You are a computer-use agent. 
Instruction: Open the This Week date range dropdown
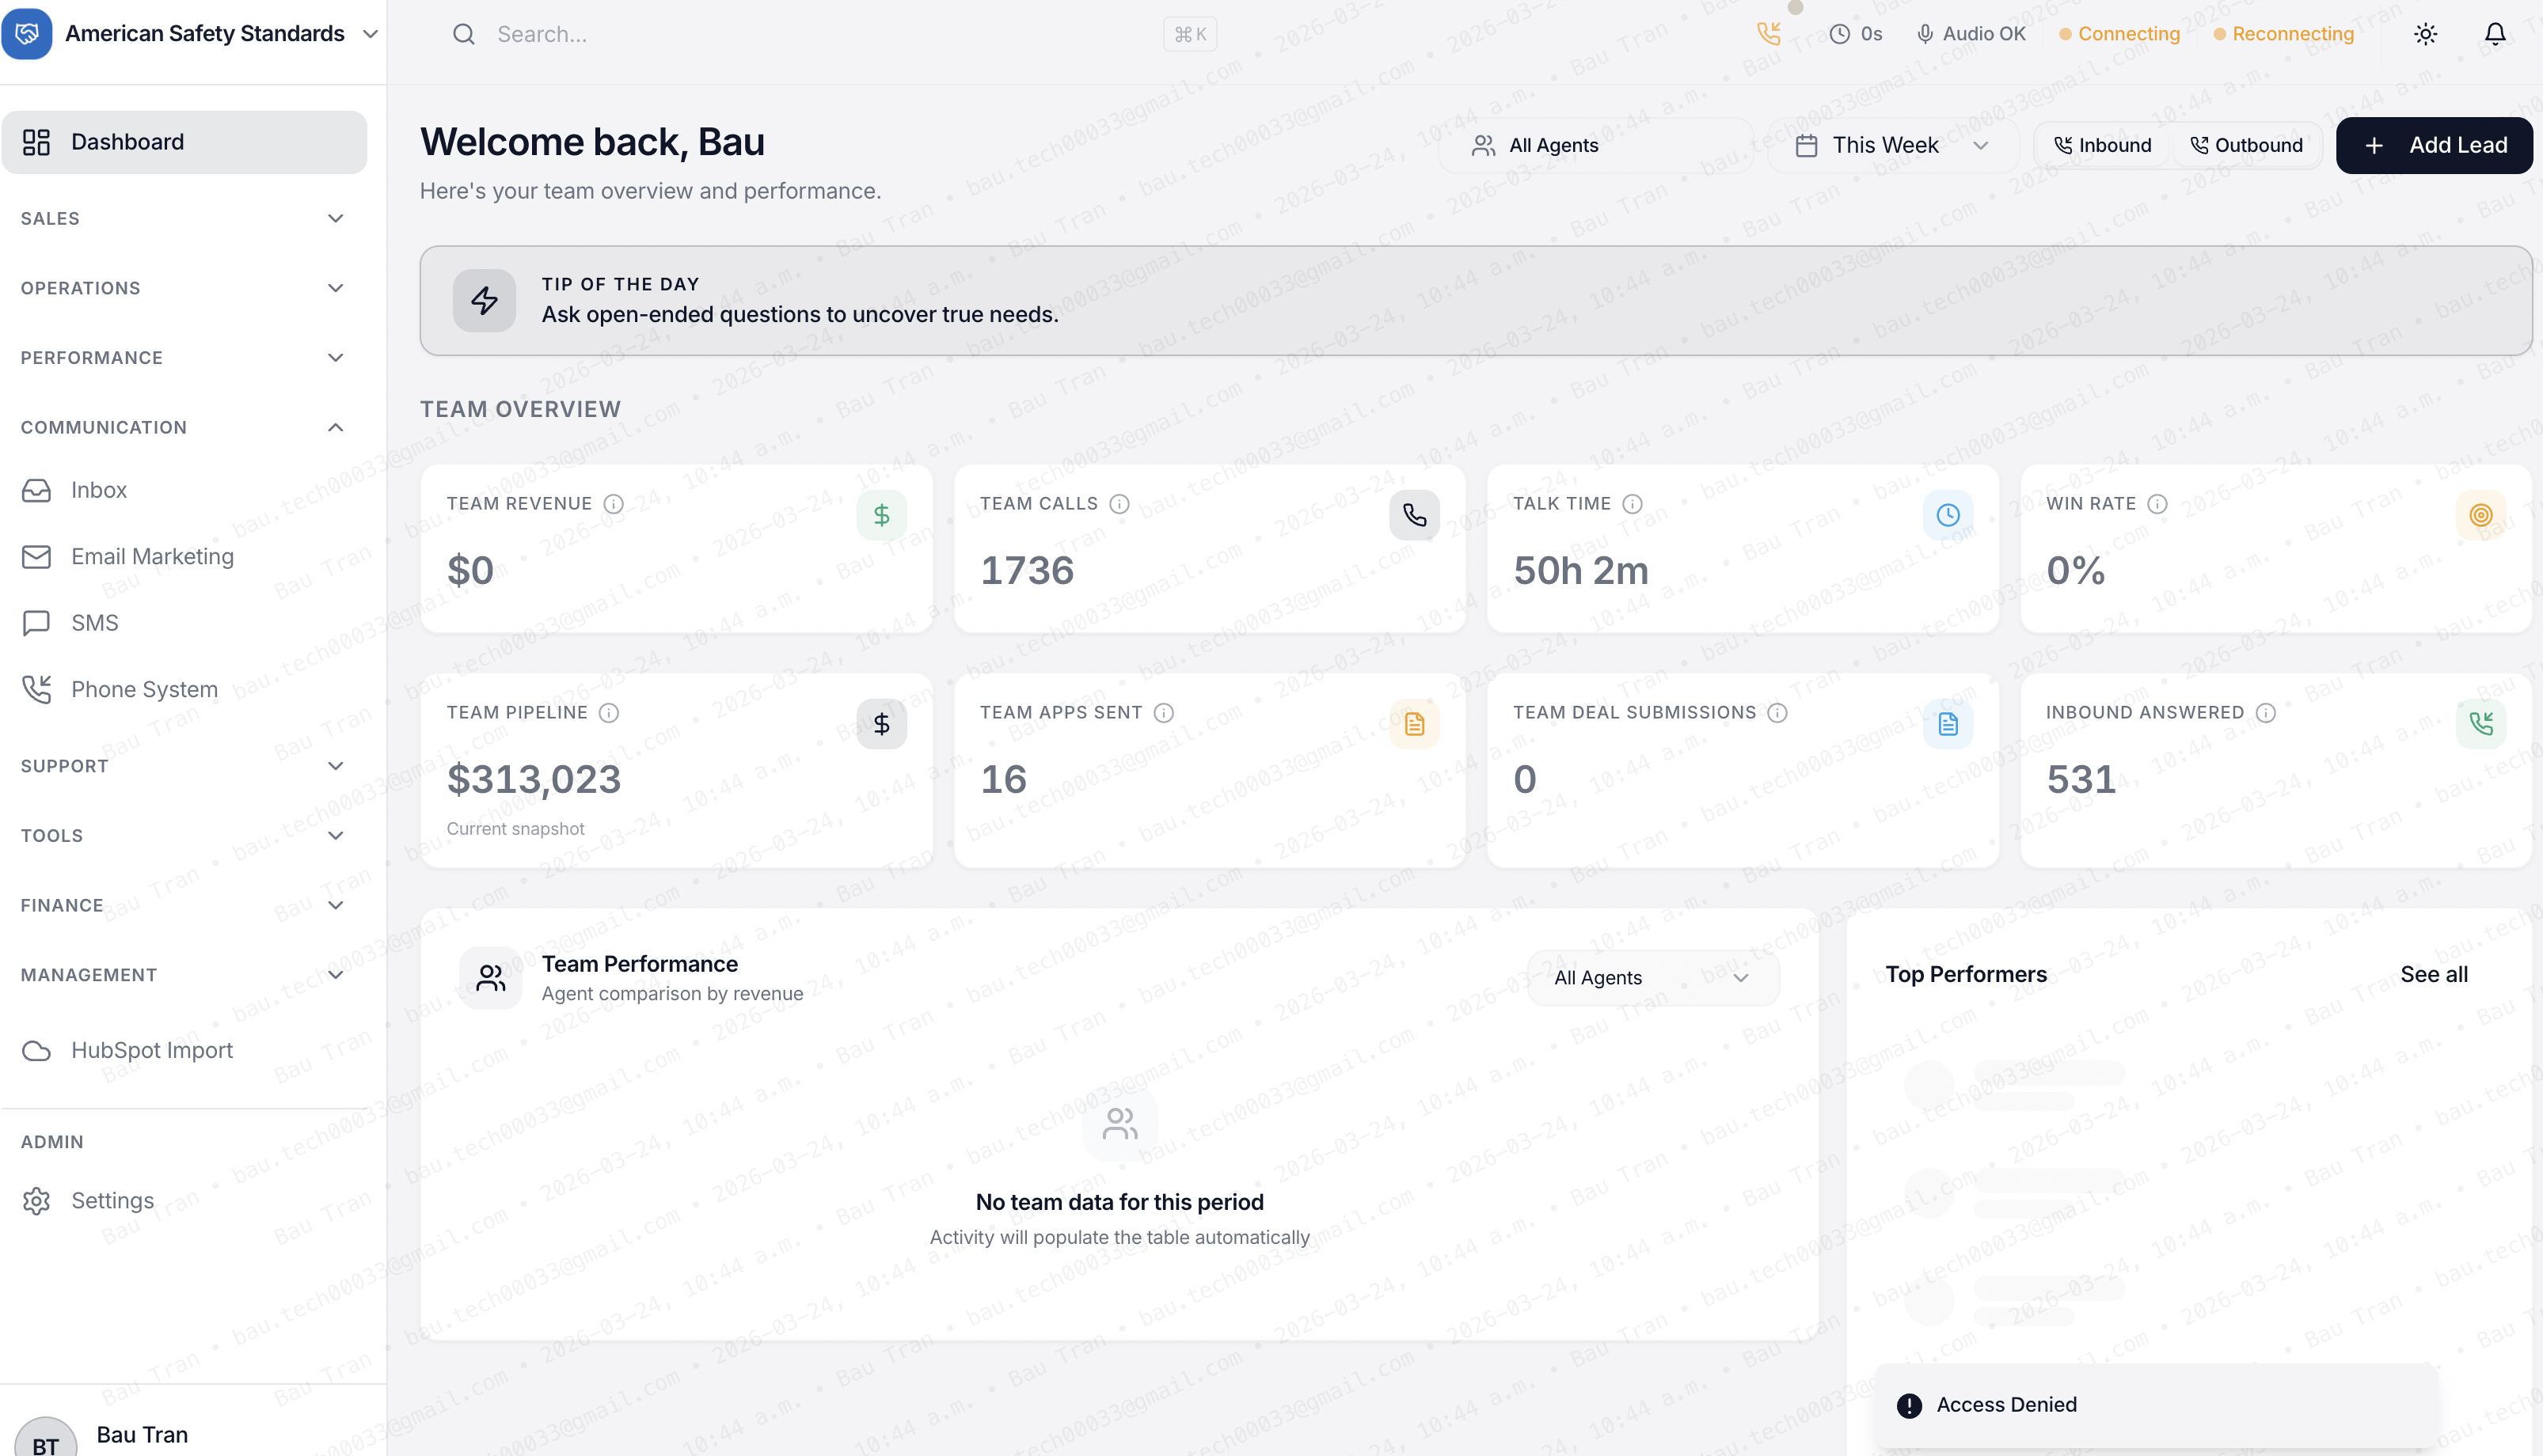1891,145
